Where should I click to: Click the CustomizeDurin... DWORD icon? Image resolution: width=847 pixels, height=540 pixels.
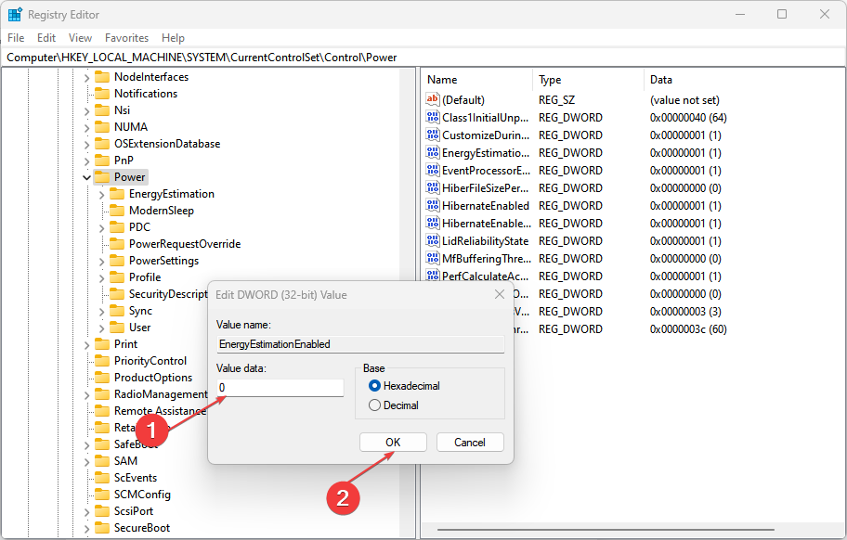(x=433, y=135)
